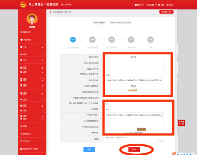Click the 小程序扫一扫 side button

coord(181,123)
